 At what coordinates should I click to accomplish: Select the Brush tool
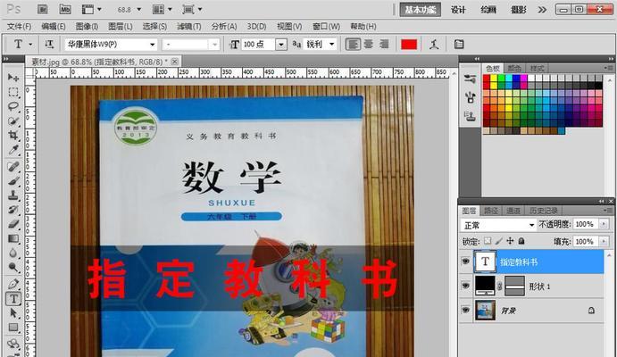pyautogui.click(x=13, y=181)
